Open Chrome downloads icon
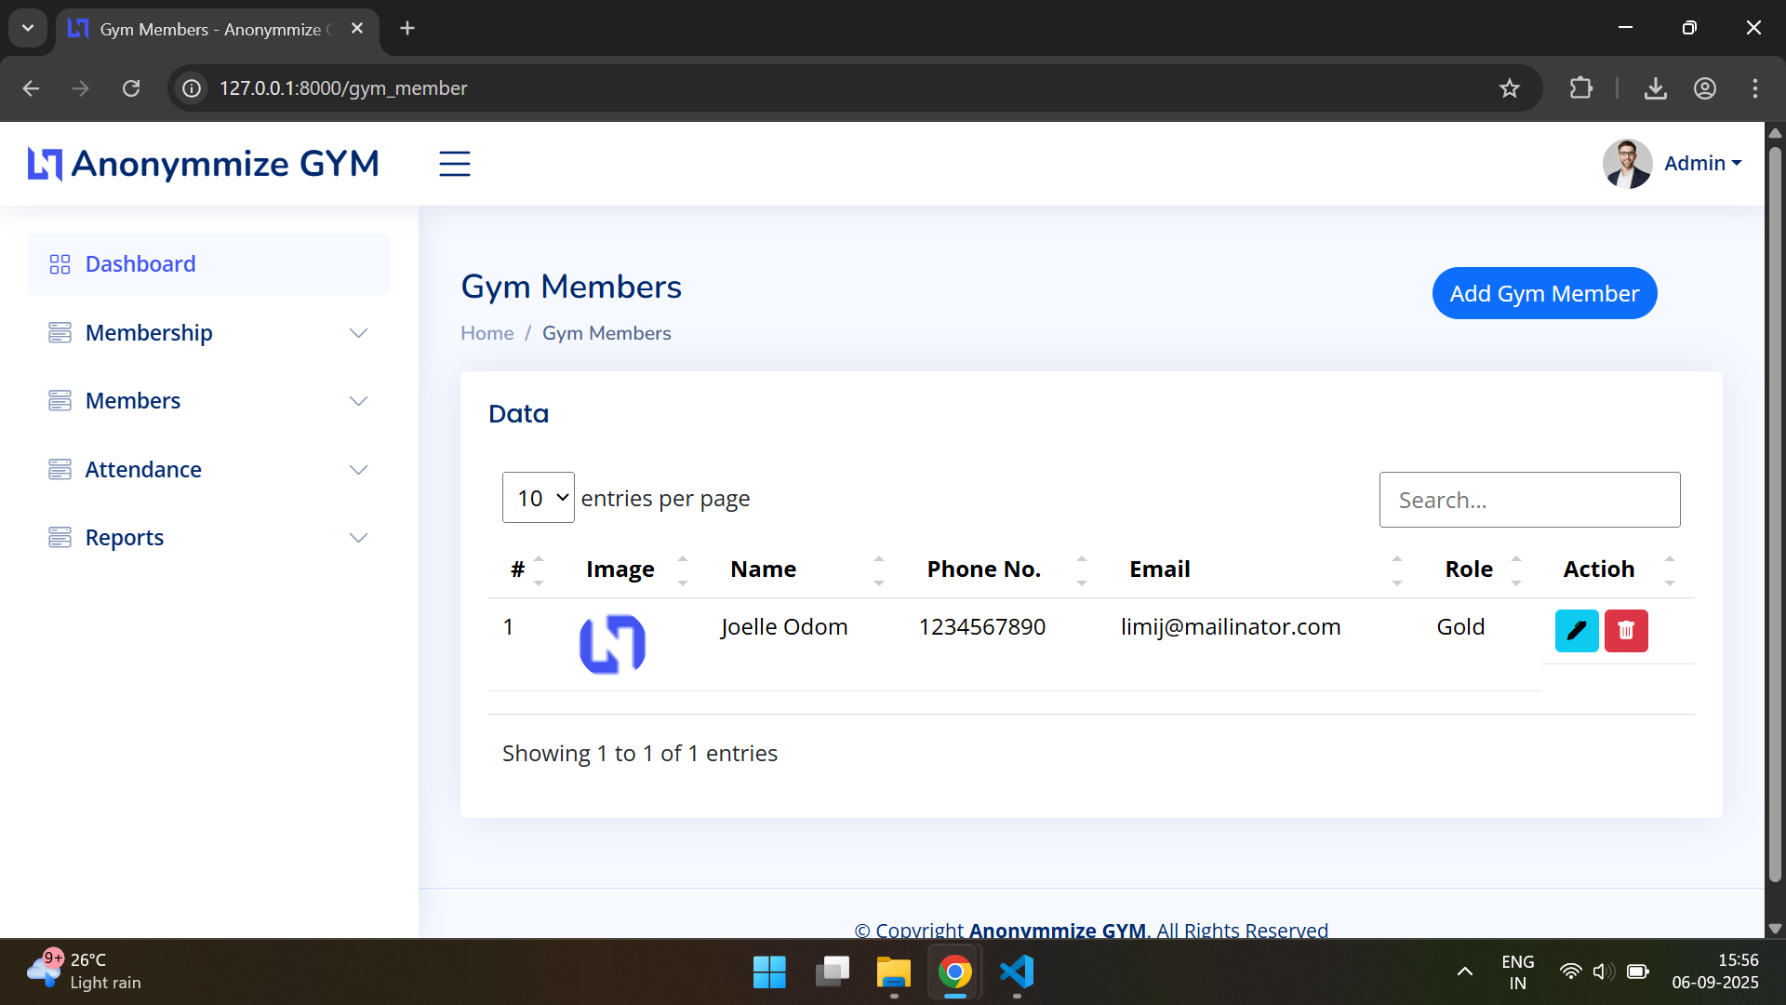Screen dimensions: 1786x1005 [1655, 88]
